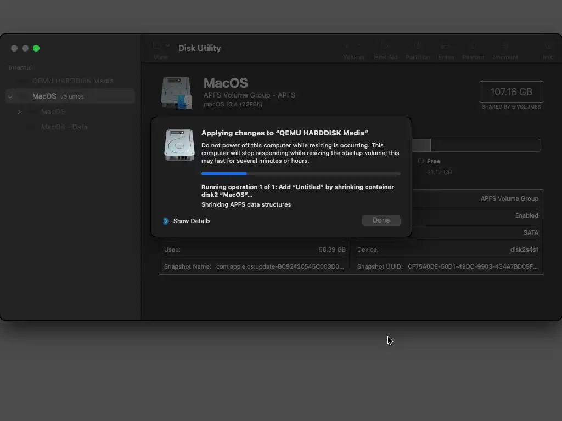Click the MacOS volume disk icon in header

click(177, 92)
